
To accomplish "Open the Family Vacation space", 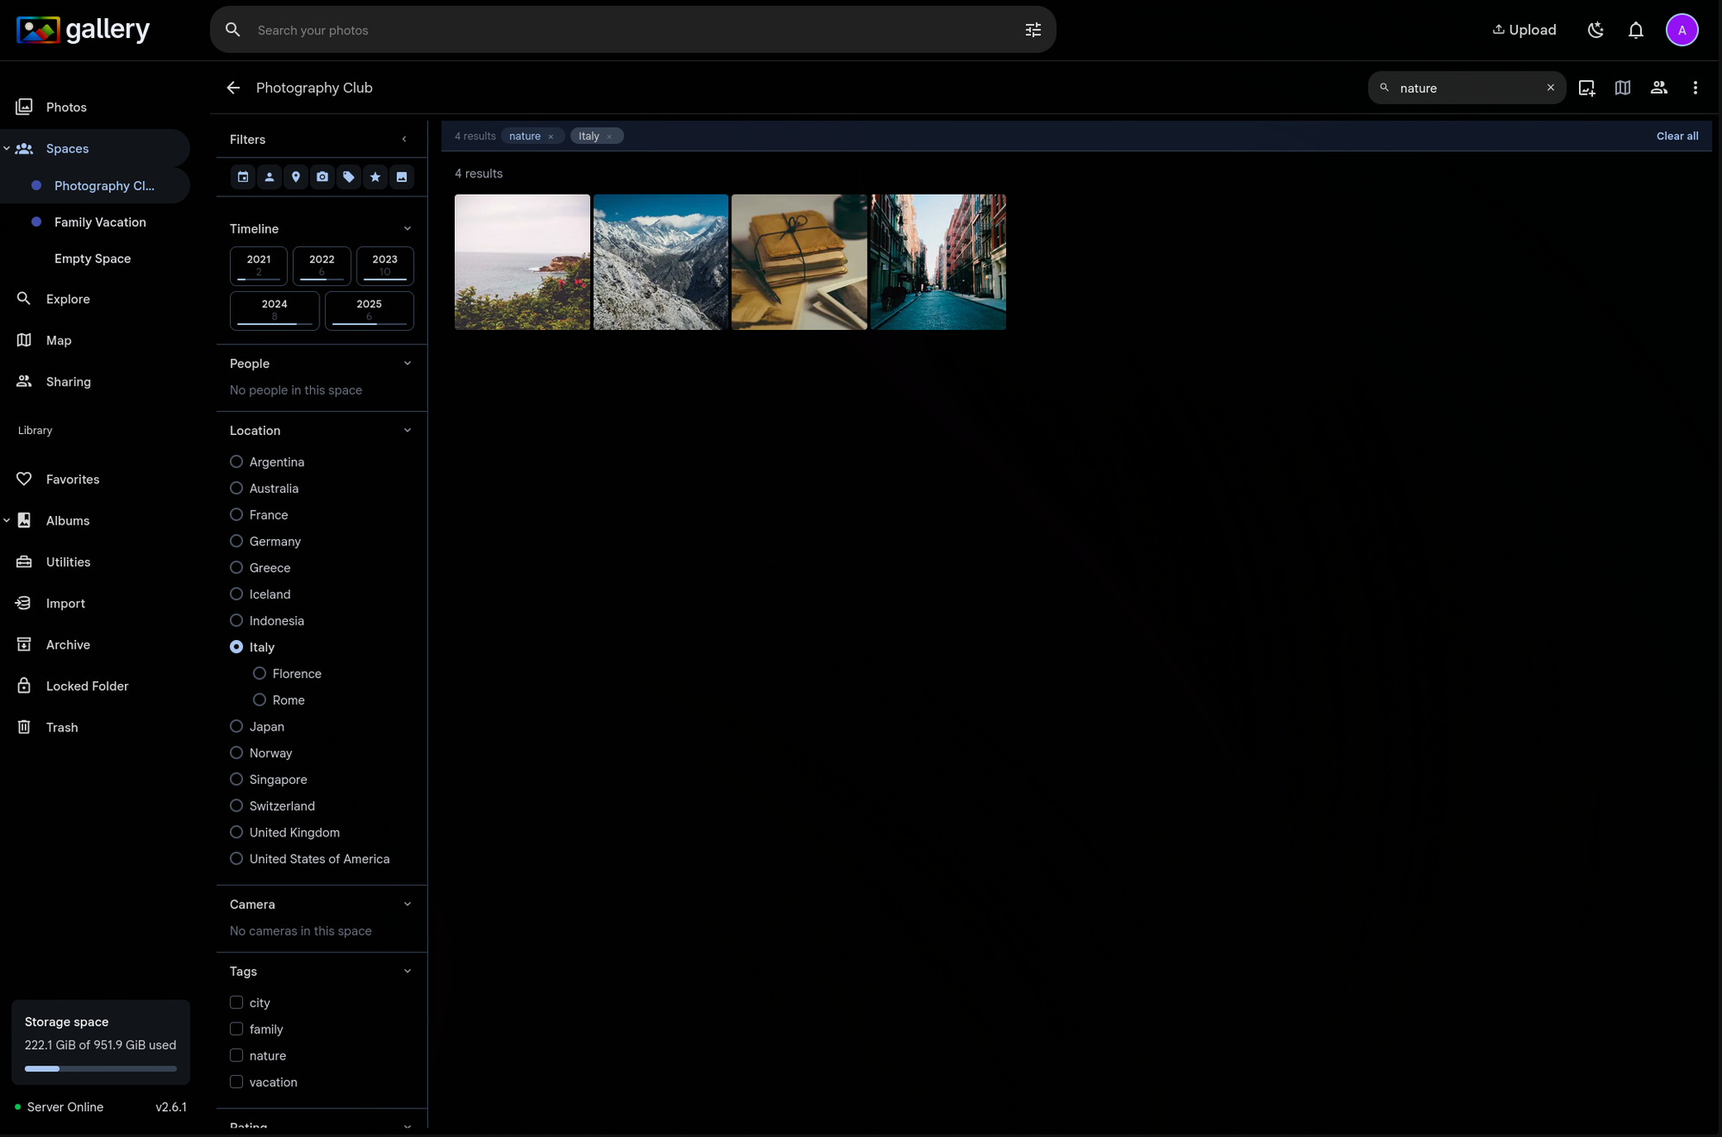I will click(x=100, y=222).
